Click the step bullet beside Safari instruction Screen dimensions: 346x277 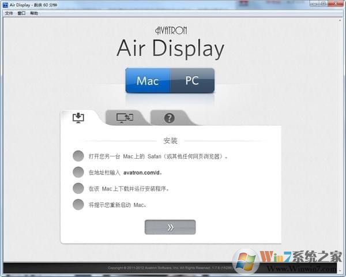click(x=78, y=156)
